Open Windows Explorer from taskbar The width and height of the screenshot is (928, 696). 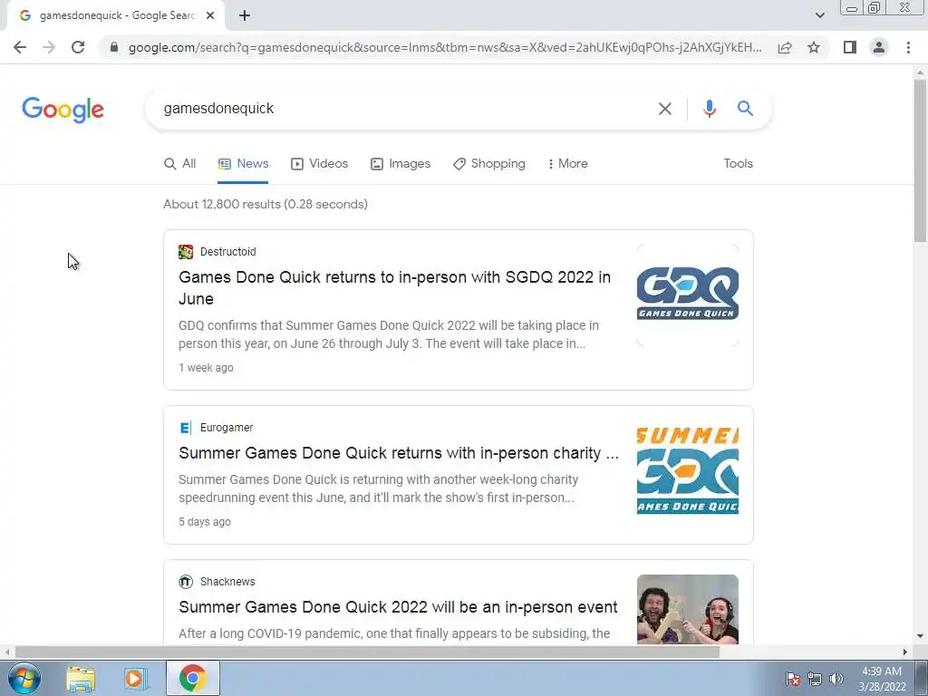tap(81, 678)
